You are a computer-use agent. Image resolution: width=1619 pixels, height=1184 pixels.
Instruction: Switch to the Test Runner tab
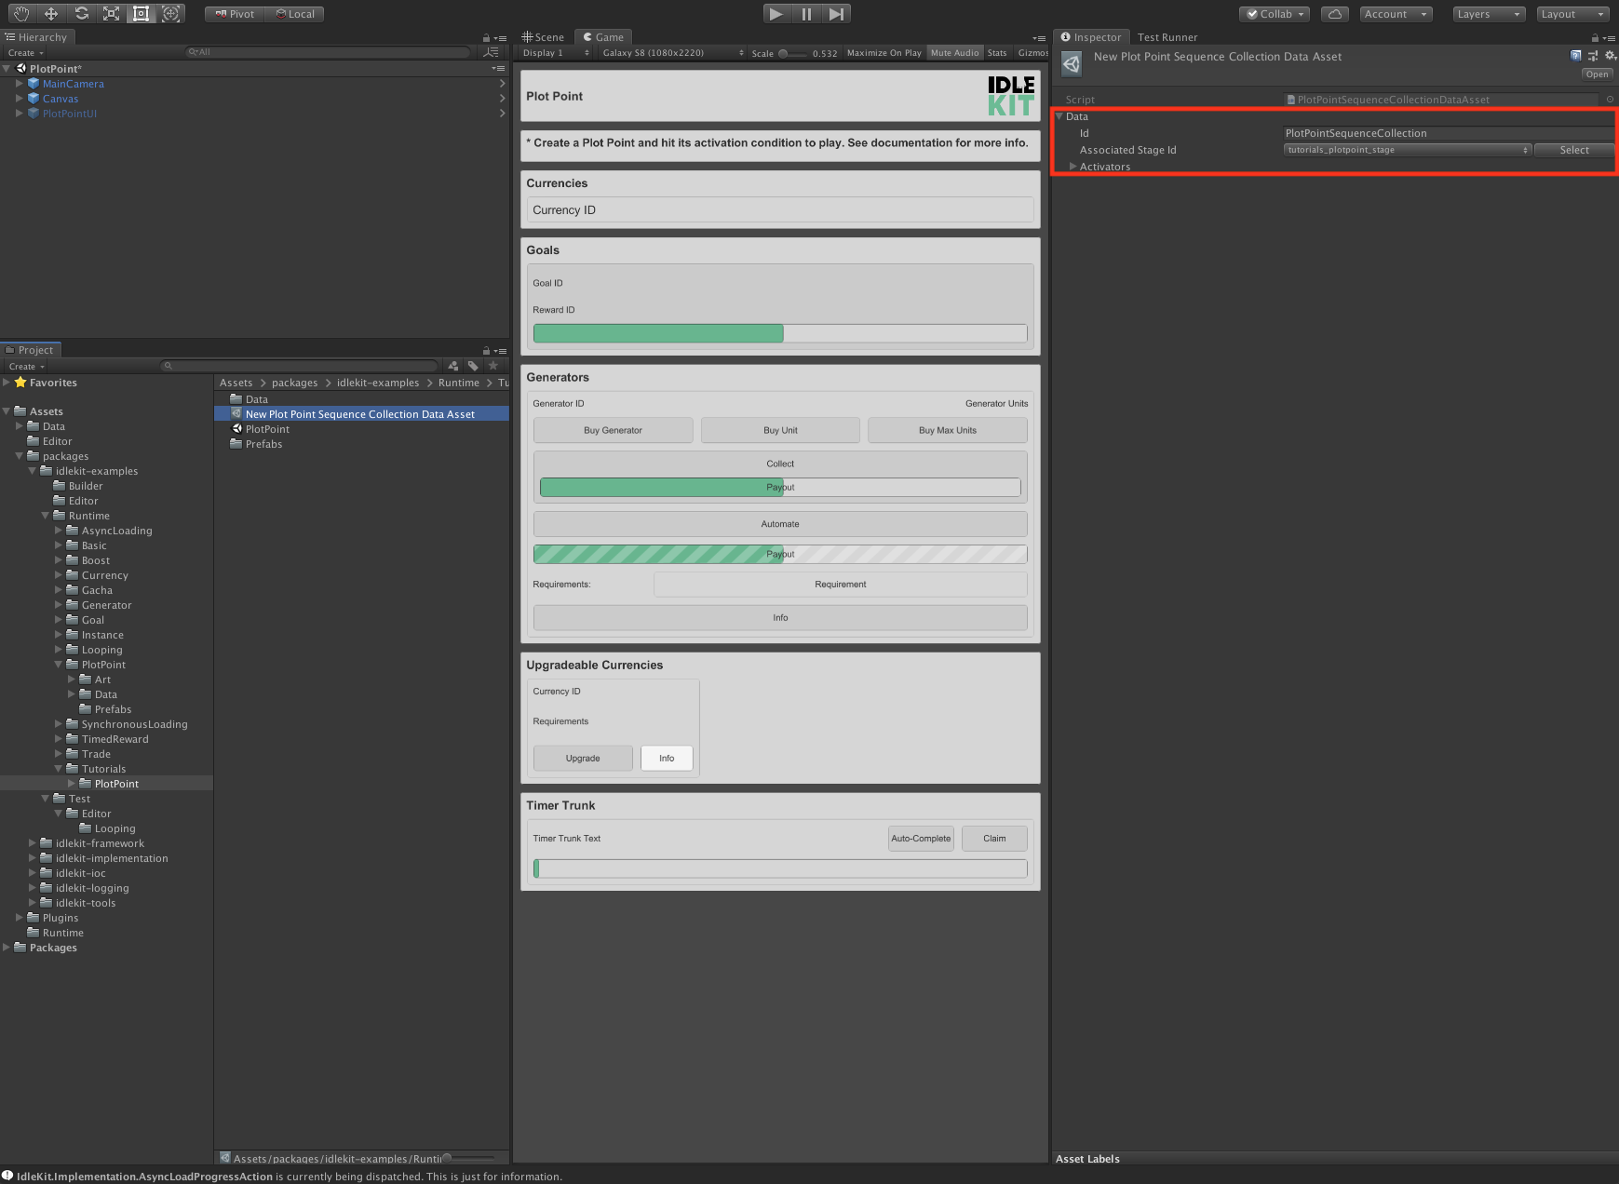coord(1167,37)
